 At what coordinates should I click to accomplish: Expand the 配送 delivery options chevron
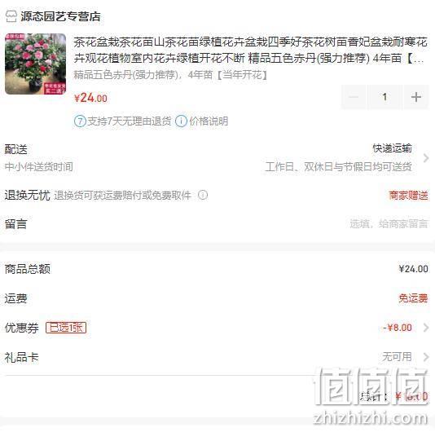426,158
